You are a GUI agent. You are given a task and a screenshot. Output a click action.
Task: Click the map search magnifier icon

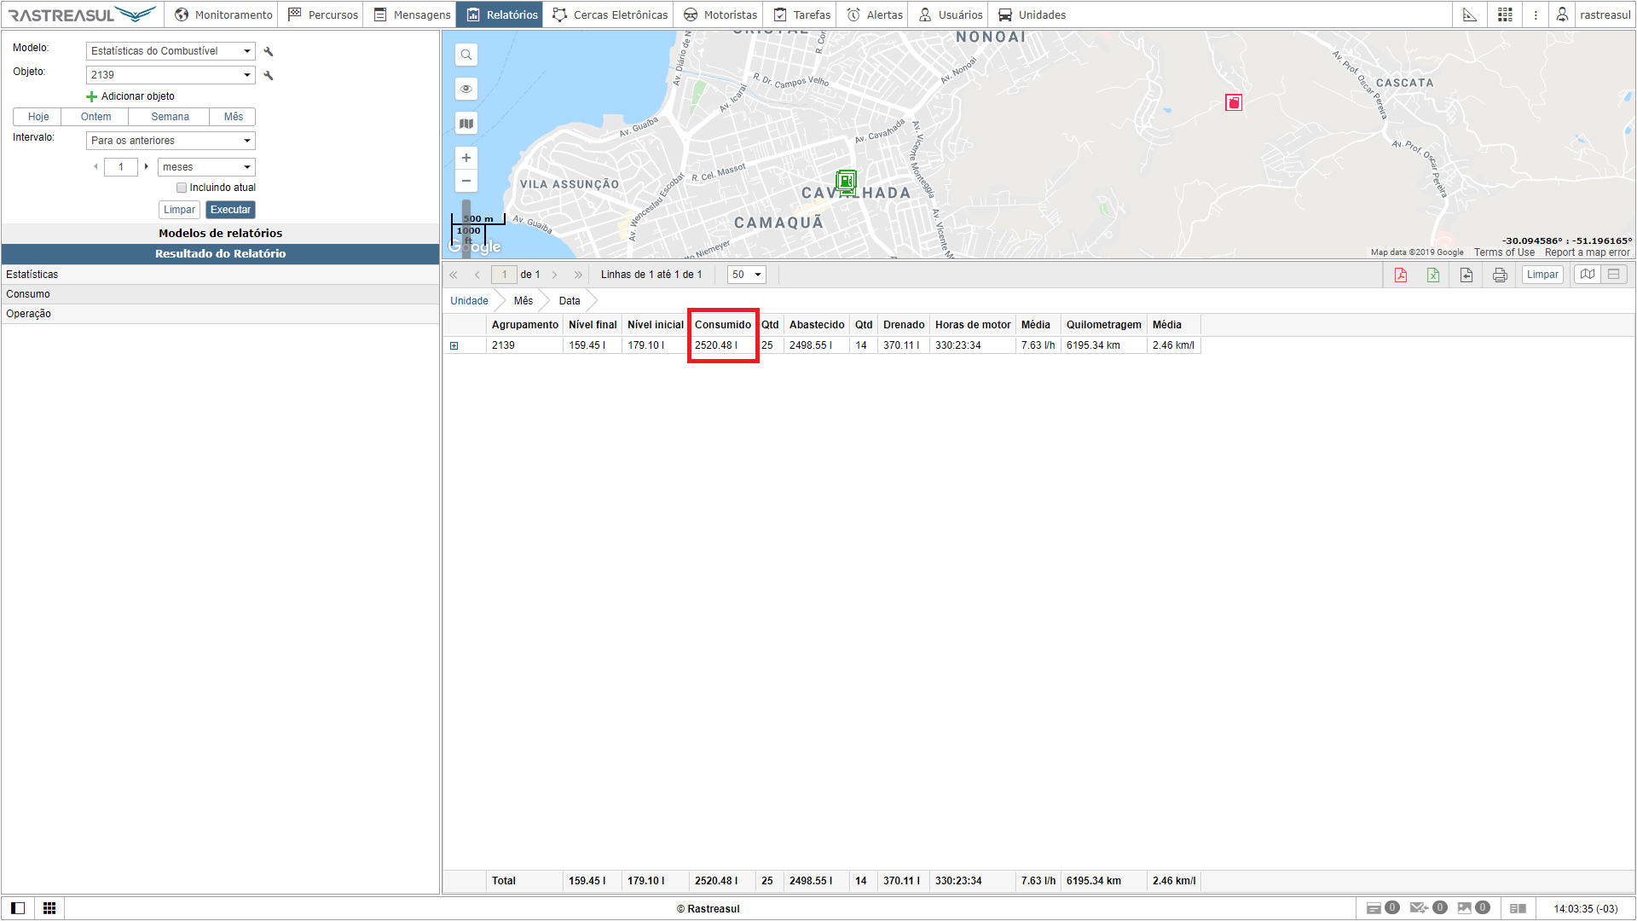click(x=466, y=55)
